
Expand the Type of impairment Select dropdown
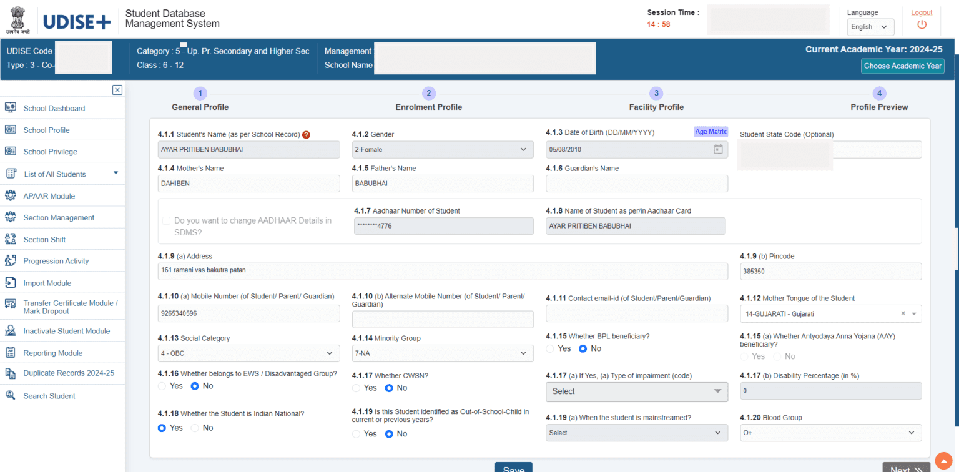pos(636,391)
